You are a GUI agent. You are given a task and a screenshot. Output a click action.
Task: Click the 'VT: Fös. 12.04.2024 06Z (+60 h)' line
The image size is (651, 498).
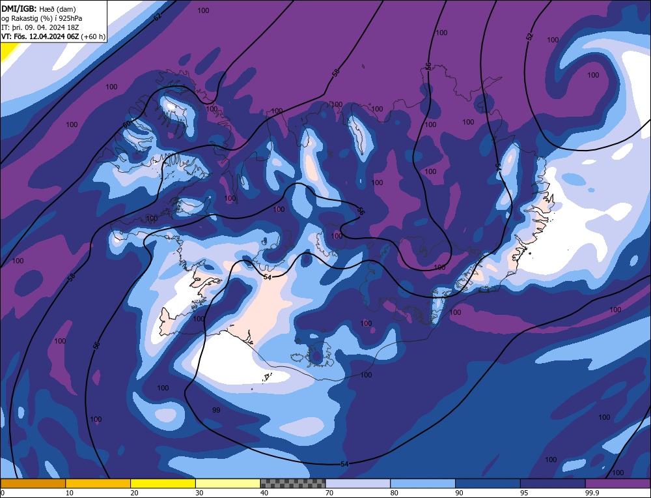click(53, 37)
